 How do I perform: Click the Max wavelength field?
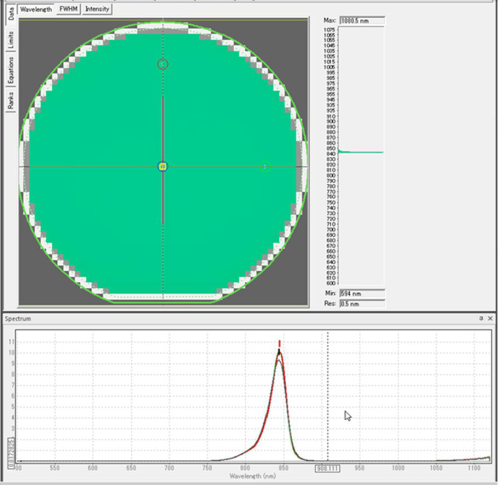tap(362, 21)
